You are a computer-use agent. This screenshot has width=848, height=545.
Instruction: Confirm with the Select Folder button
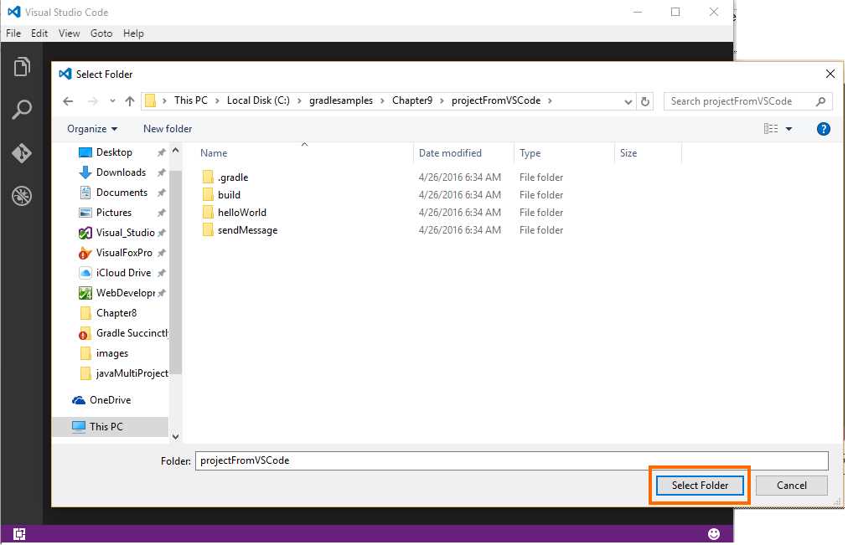tap(699, 485)
